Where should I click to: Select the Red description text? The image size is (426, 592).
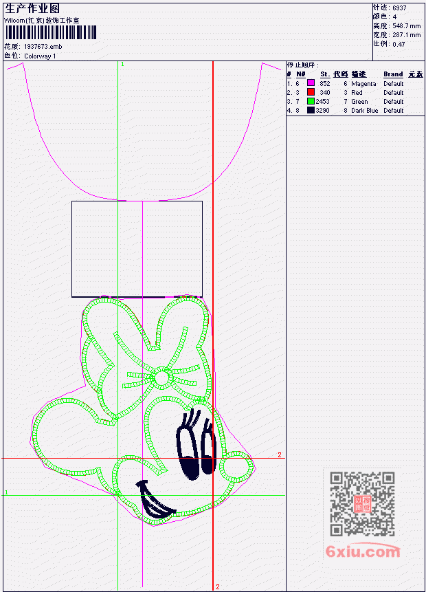357,93
